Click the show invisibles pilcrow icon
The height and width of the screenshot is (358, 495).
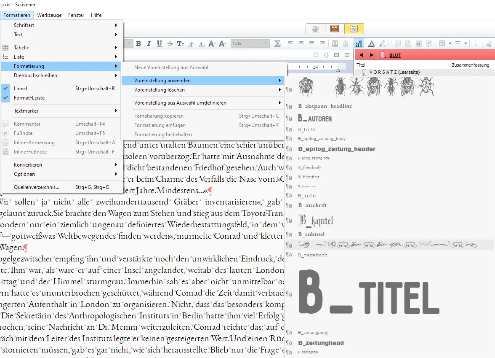[359, 43]
